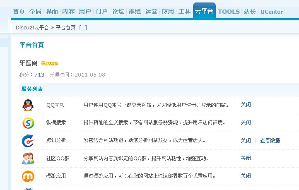Select the 群组 tab
The height and width of the screenshot is (190, 299).
[x=135, y=12]
